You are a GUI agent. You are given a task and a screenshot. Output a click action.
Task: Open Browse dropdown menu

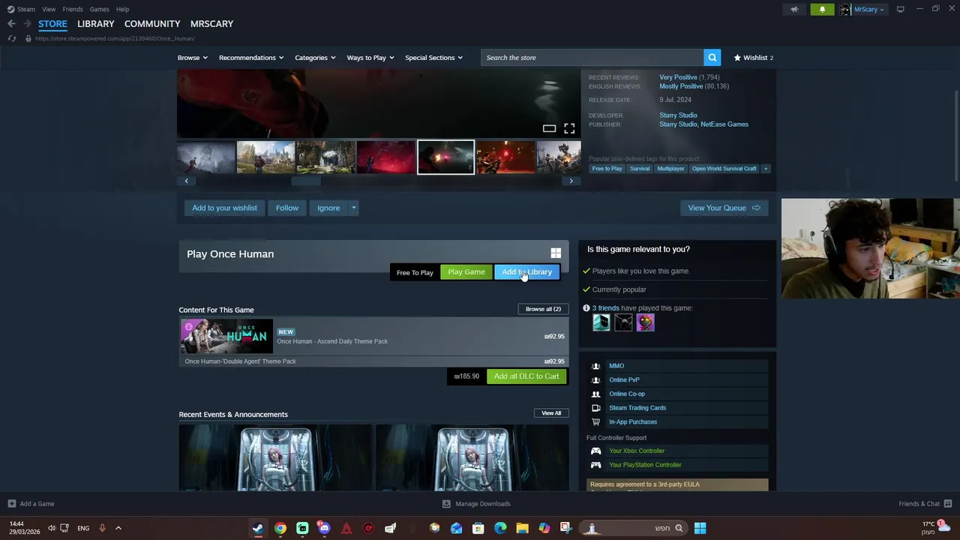(x=193, y=58)
